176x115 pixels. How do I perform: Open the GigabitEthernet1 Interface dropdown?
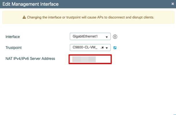point(90,36)
